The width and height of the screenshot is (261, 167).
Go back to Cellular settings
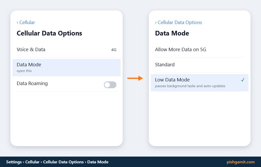(x=26, y=22)
